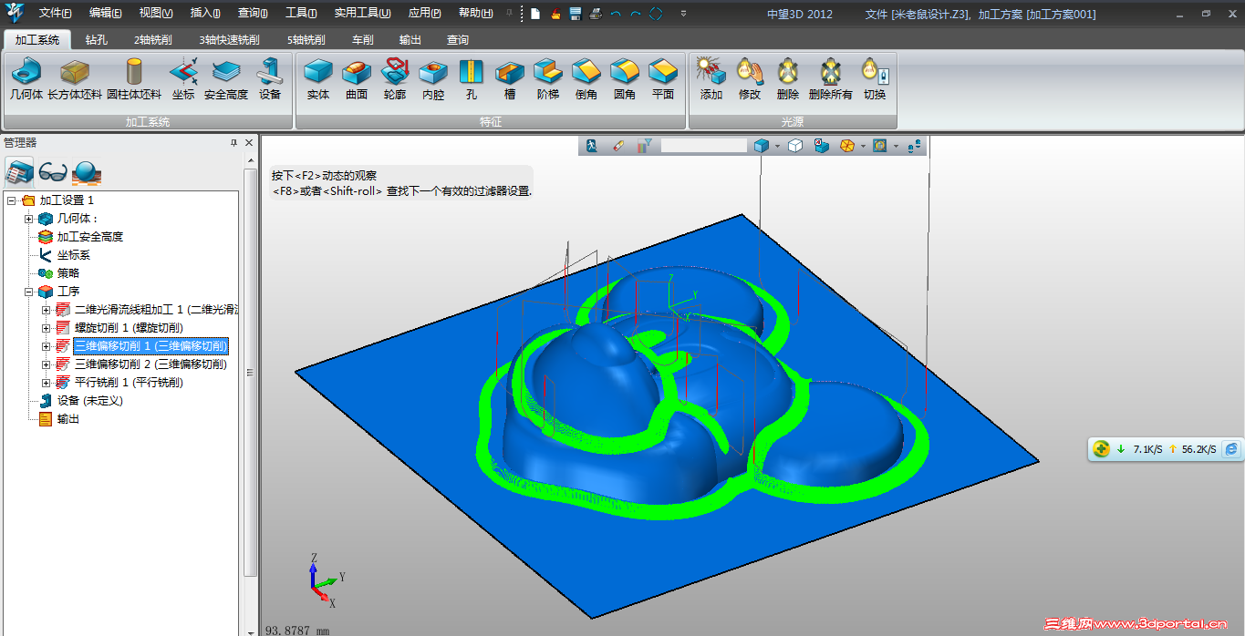Select the 圆柱体坯料 cylinder stock tool
The width and height of the screenshot is (1245, 636).
(x=134, y=78)
